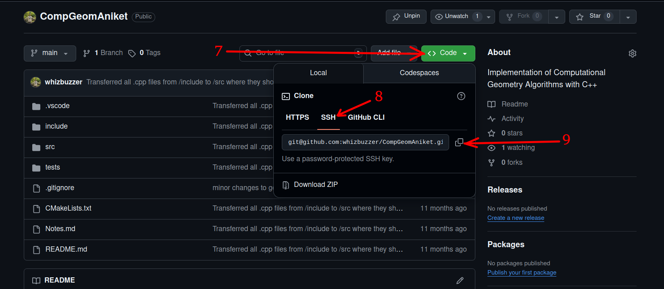
Task: Unpin the repository from profile
Action: point(406,16)
